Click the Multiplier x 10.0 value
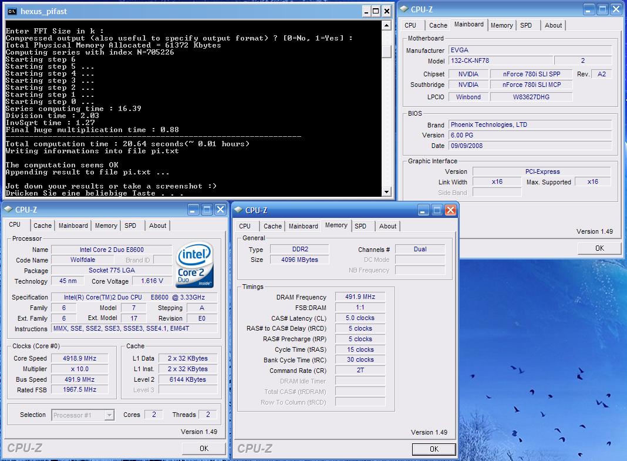 pyautogui.click(x=80, y=369)
